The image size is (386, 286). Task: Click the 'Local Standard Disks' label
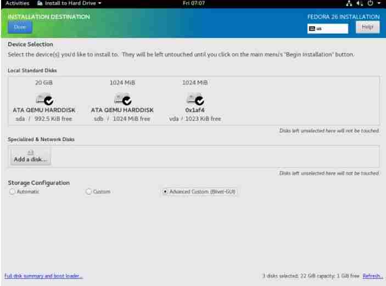point(32,70)
